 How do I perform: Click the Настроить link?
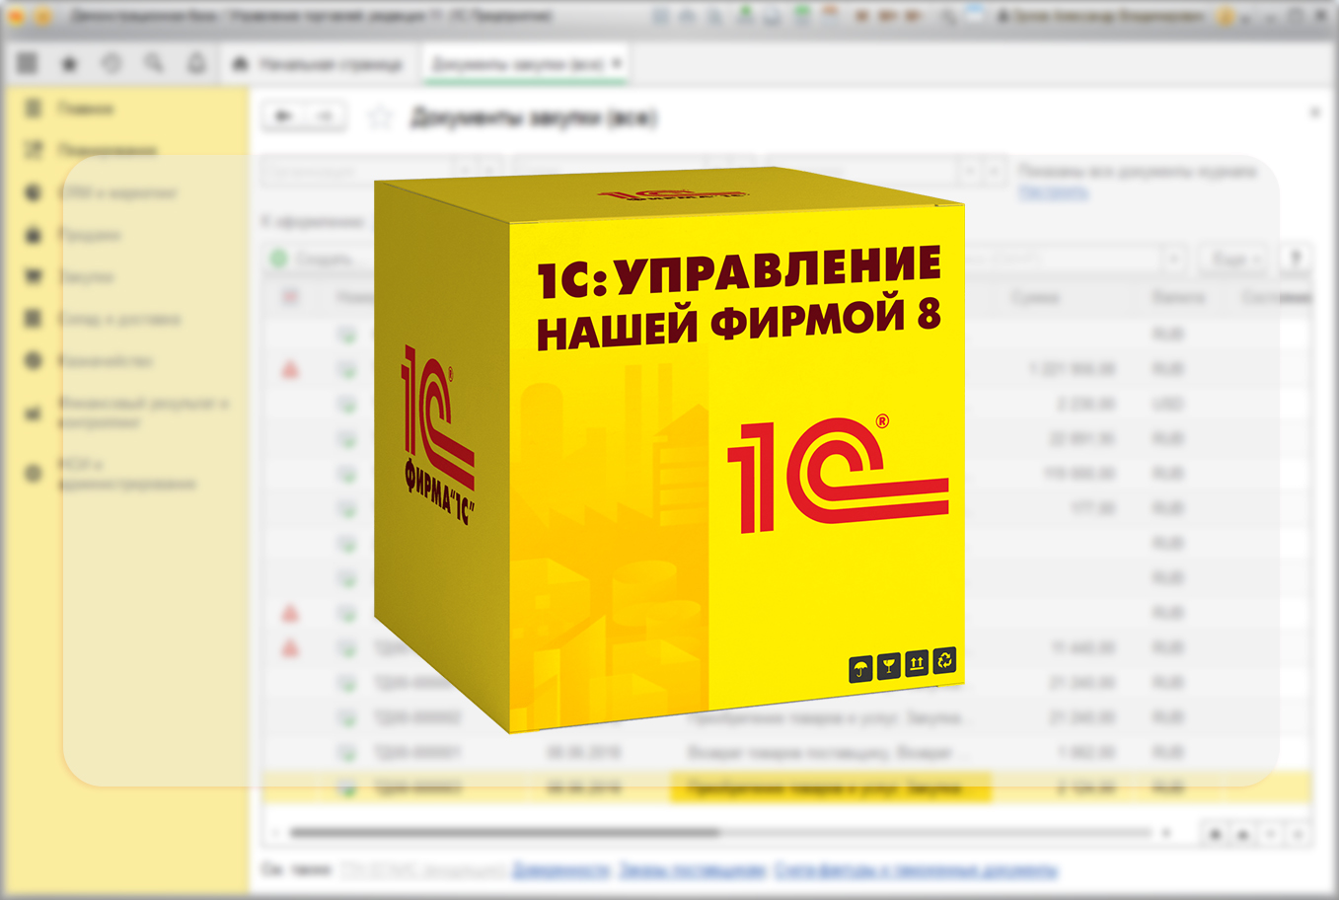click(x=1053, y=191)
